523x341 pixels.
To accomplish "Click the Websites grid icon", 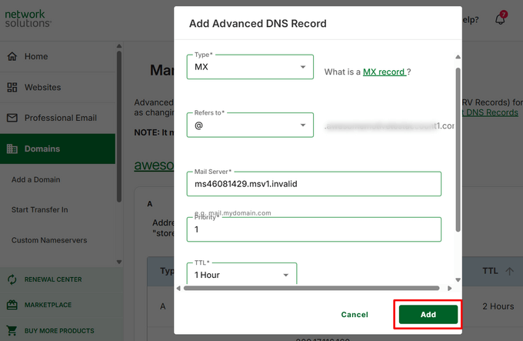I will click(x=12, y=87).
